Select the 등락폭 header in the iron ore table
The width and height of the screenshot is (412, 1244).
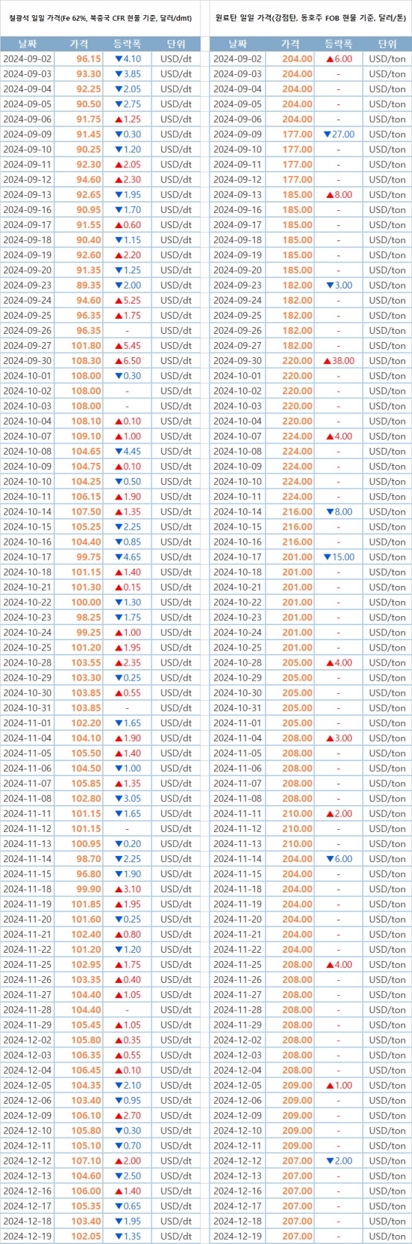tap(127, 44)
